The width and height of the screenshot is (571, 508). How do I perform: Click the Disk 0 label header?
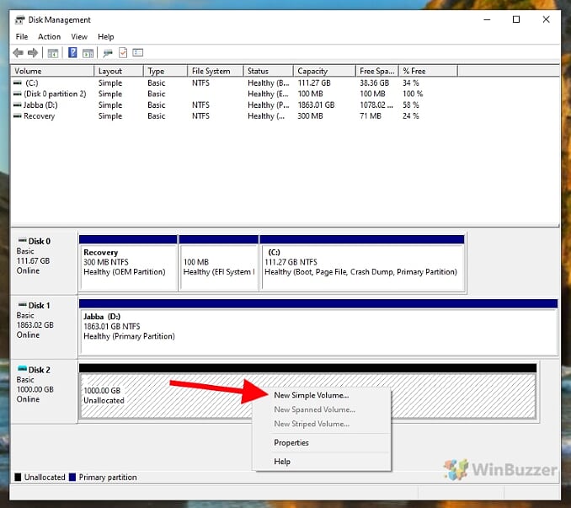40,241
